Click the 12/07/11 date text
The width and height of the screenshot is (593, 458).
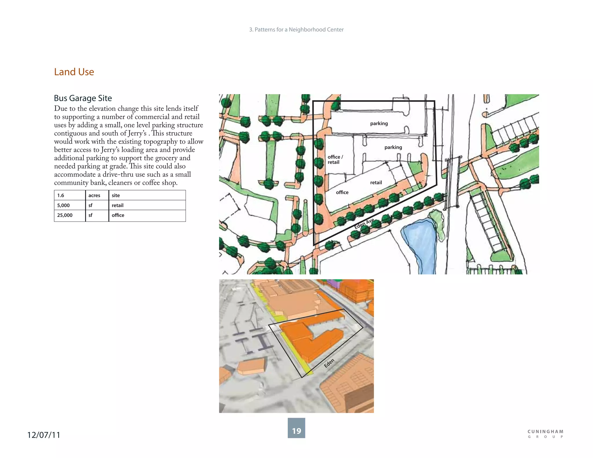(x=44, y=435)
